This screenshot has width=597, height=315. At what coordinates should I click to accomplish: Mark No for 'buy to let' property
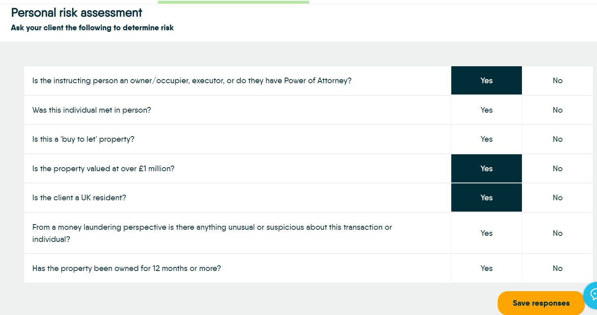[x=557, y=139]
